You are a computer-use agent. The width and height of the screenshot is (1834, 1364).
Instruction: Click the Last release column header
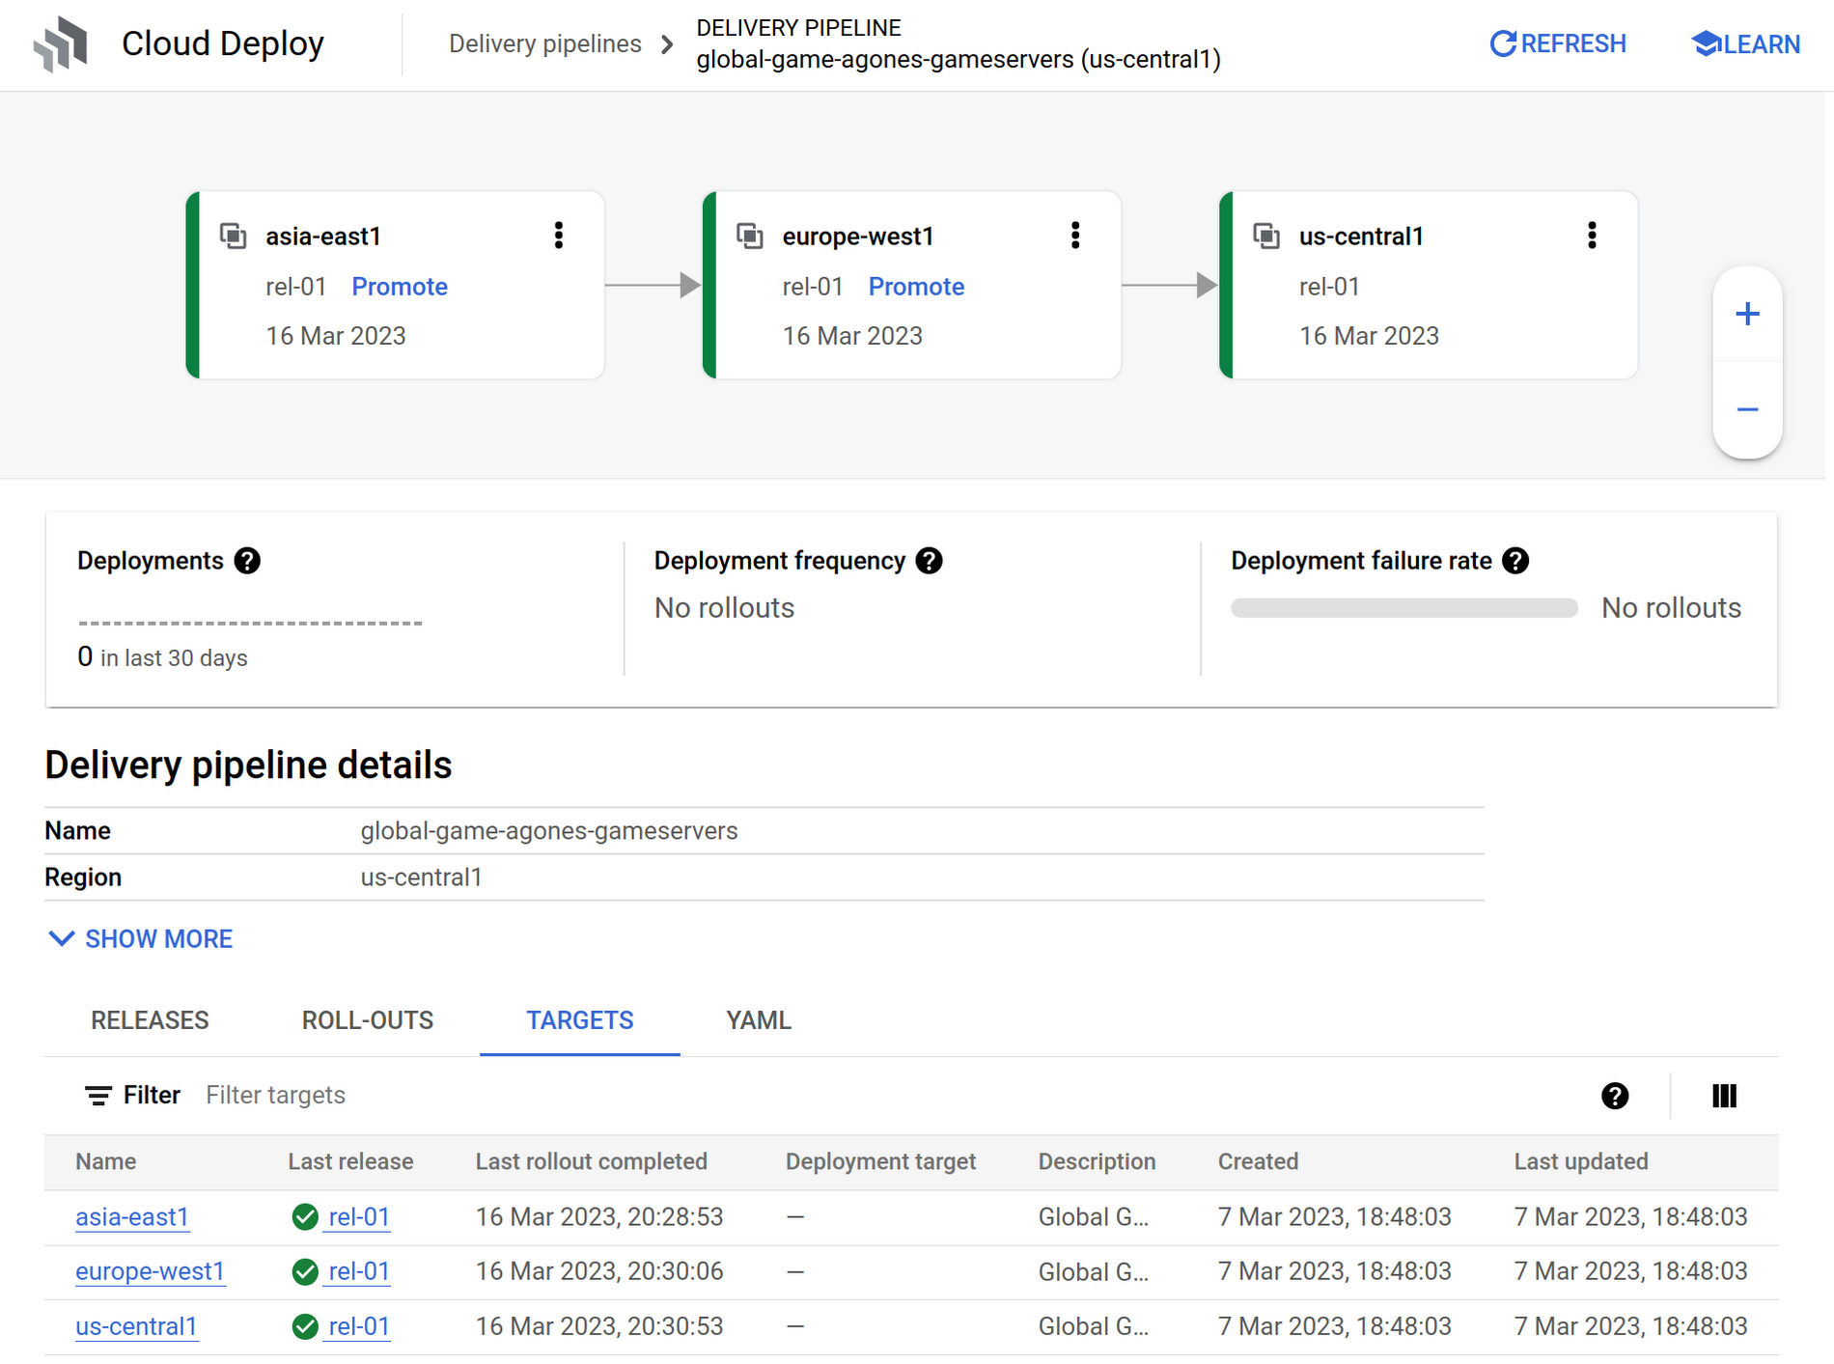coord(350,1161)
